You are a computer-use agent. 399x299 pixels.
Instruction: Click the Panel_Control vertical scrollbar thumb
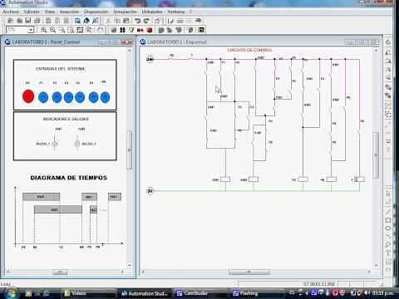[x=129, y=149]
